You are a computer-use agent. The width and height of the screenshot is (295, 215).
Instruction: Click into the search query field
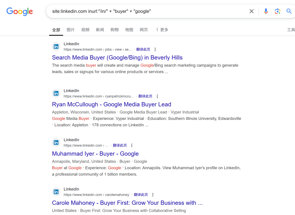147,11
